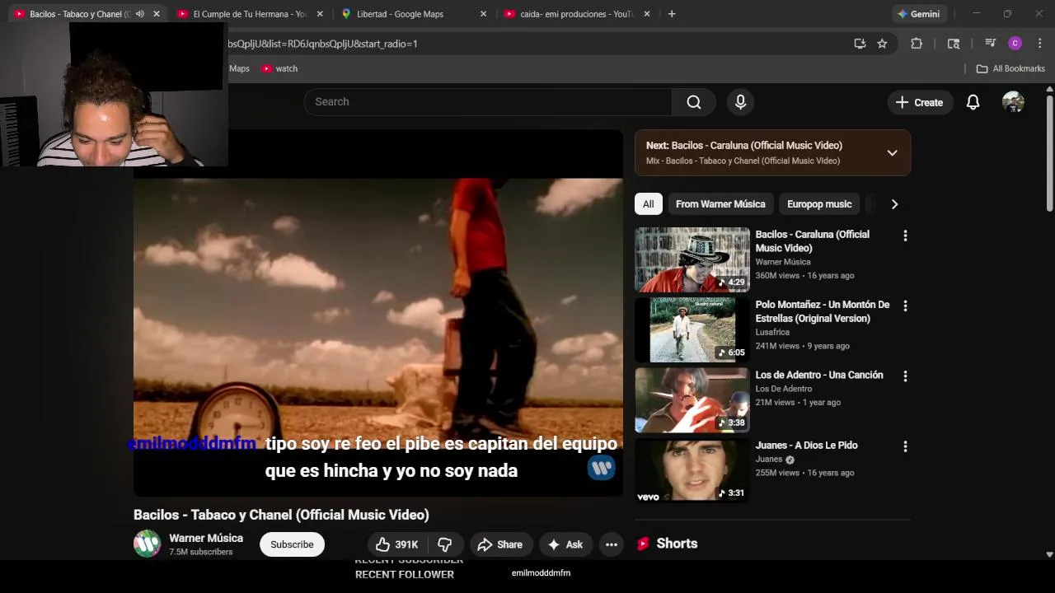
Task: Open the YouTube account avatar menu
Action: point(1013,102)
